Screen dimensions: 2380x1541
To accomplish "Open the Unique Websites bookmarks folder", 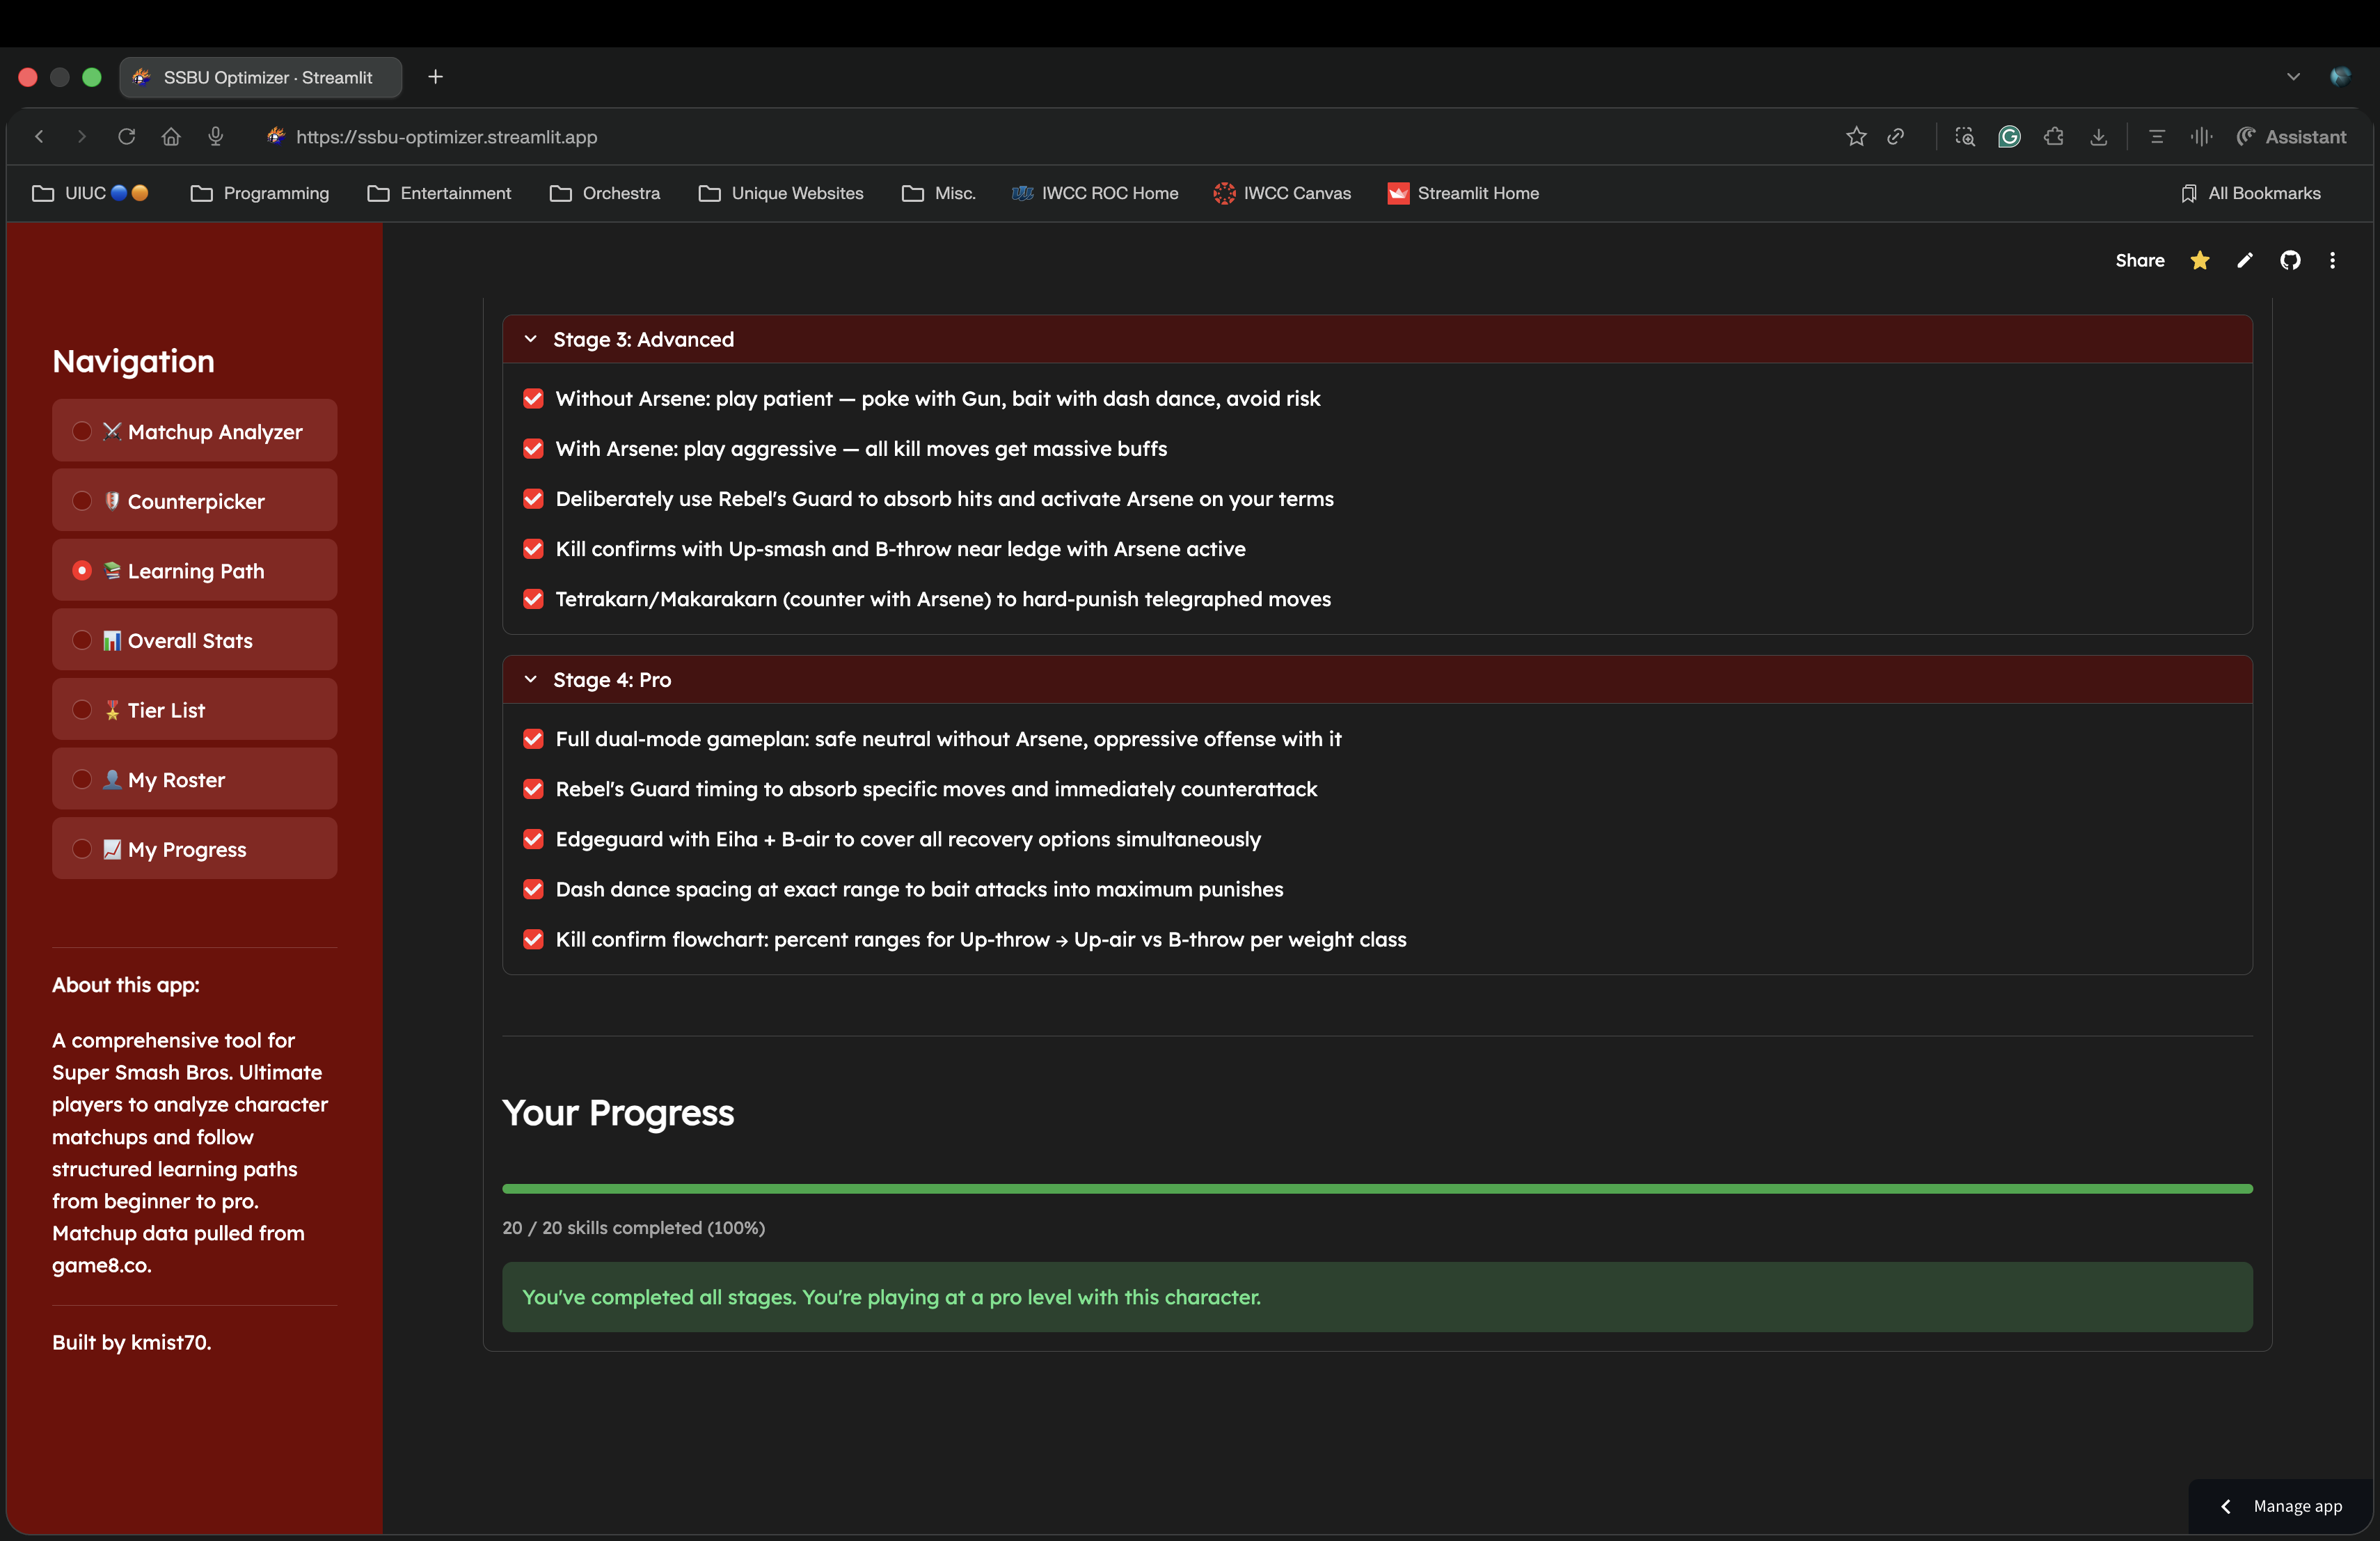I will pyautogui.click(x=781, y=193).
